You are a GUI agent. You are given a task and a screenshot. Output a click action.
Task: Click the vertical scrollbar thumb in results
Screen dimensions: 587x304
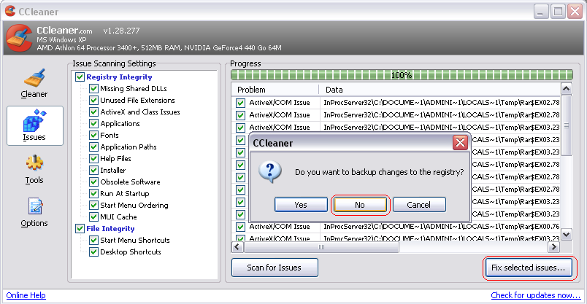pyautogui.click(x=566, y=125)
